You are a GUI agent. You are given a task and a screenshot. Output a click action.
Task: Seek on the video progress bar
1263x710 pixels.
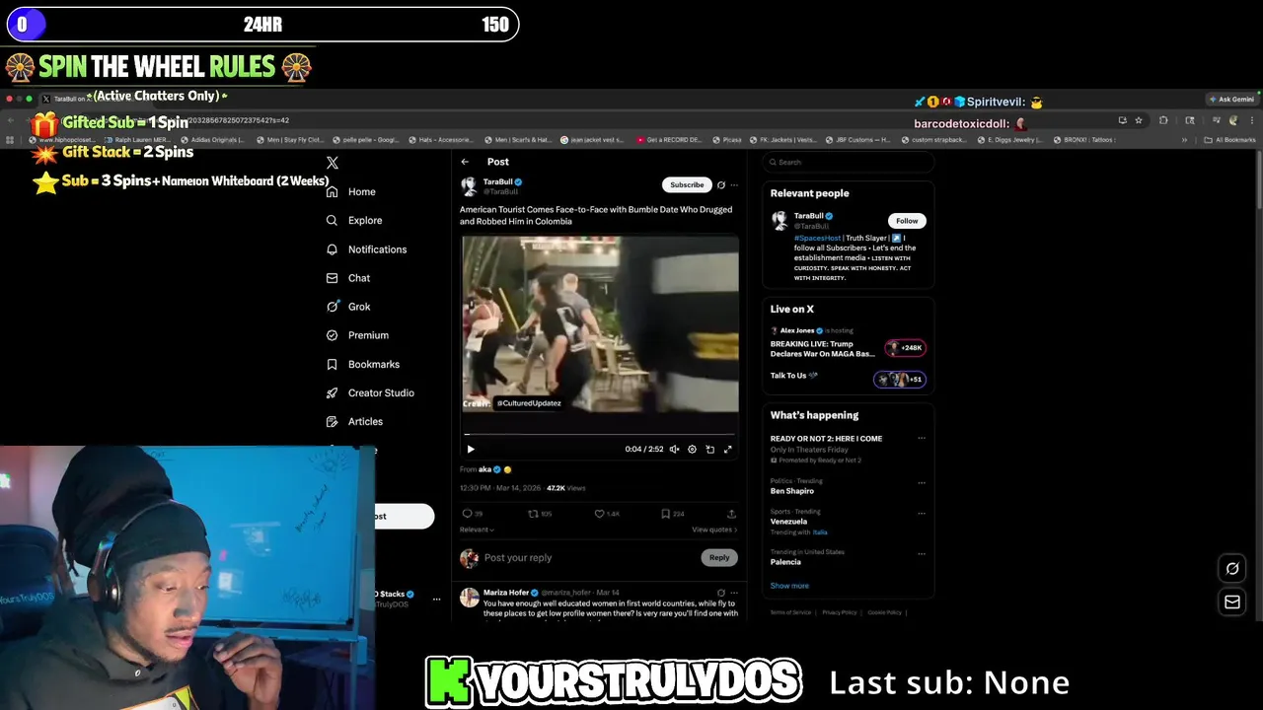click(599, 434)
